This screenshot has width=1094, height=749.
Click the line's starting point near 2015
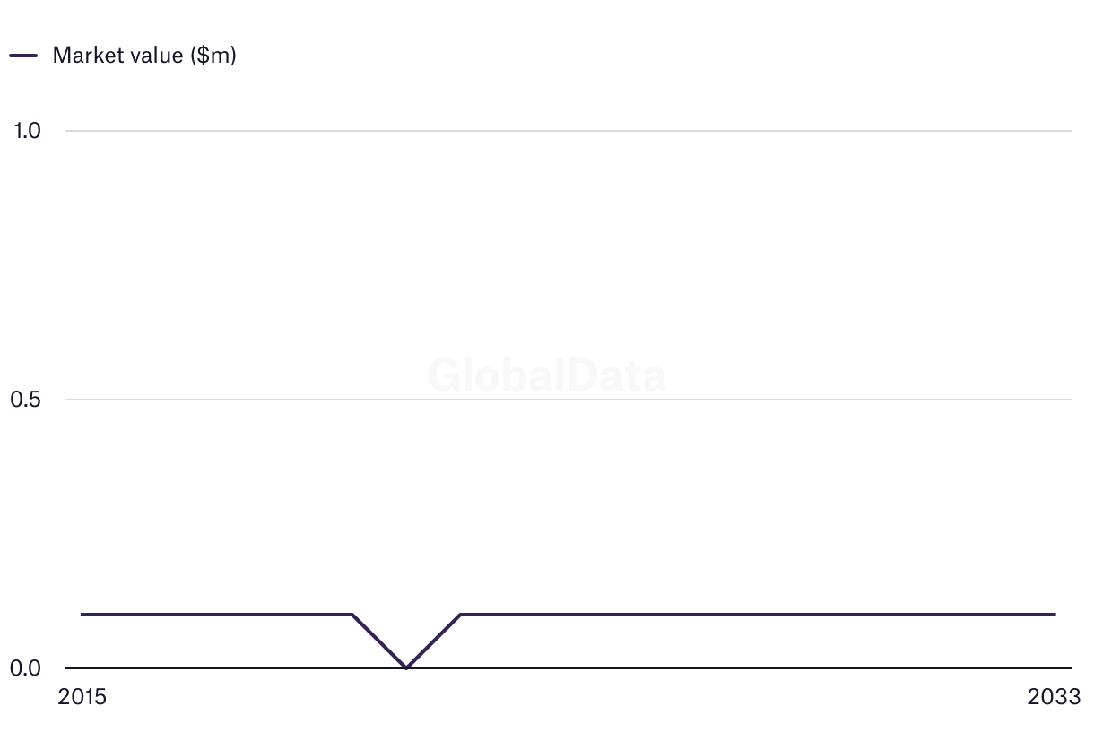point(82,615)
